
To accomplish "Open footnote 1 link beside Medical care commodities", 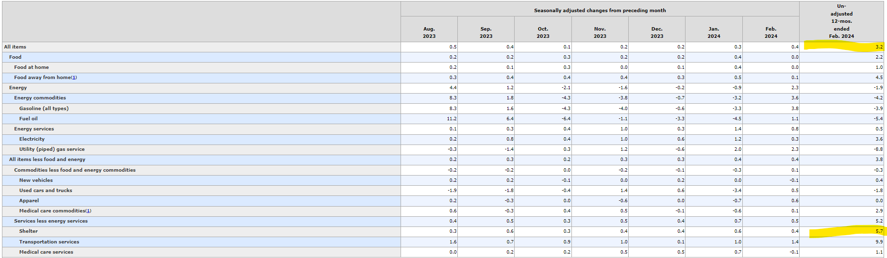I will click(x=88, y=211).
